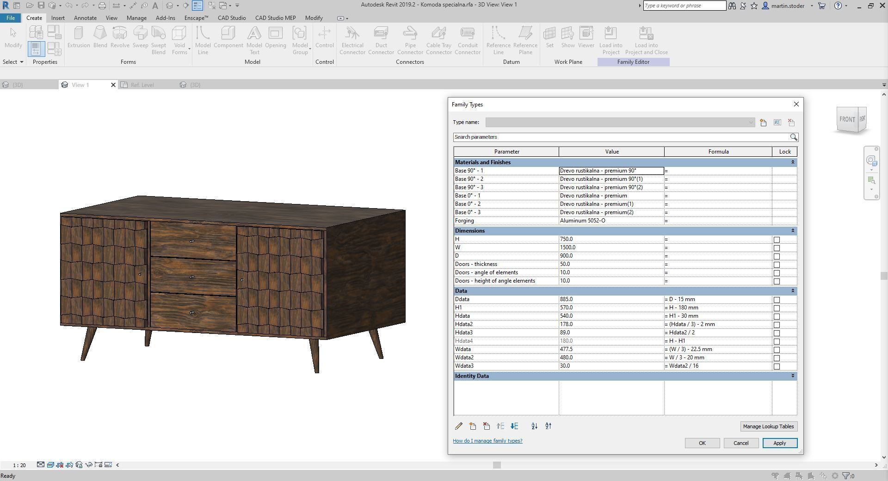Create a new family type
This screenshot has height=481, width=888.
[x=763, y=122]
